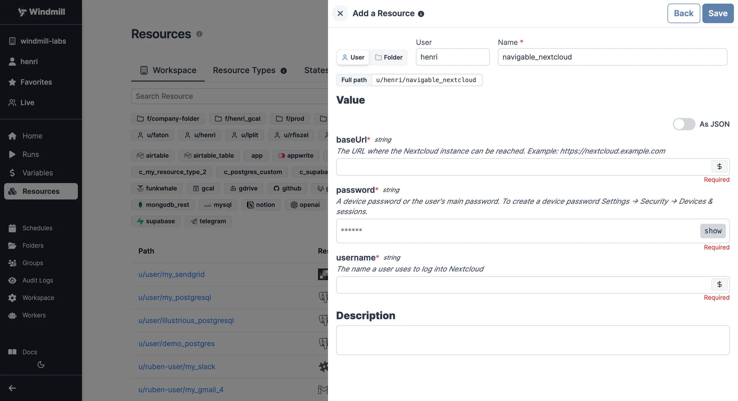The width and height of the screenshot is (738, 401).
Task: Filter resources by the telegram type
Action: tap(208, 221)
